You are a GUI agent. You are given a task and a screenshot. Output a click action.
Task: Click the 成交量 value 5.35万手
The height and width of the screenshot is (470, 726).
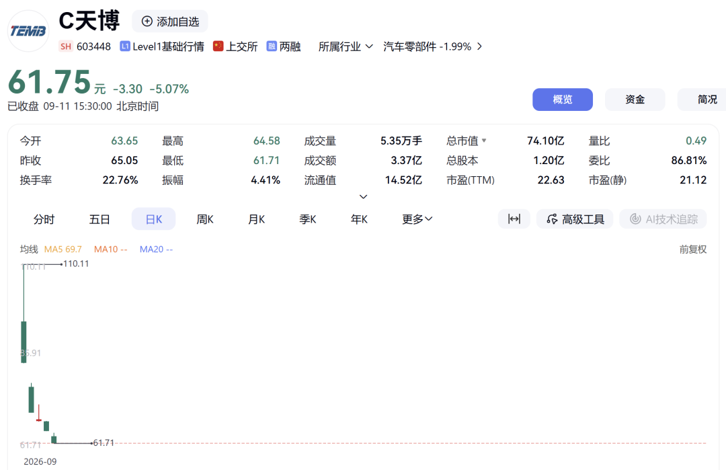tap(401, 141)
